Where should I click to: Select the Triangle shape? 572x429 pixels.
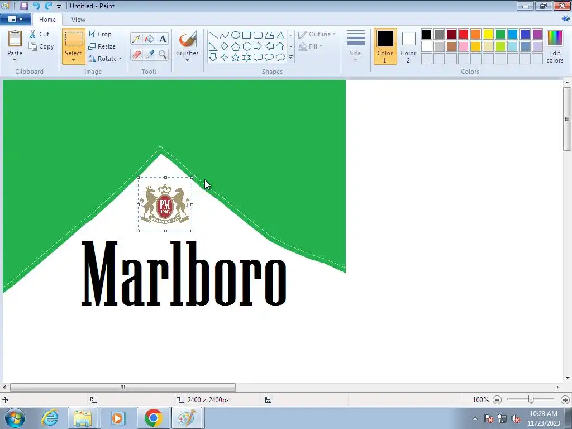click(x=280, y=35)
